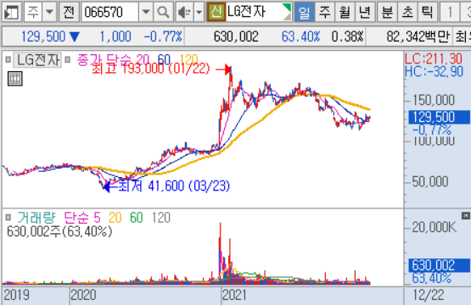Switch to the 년 yearly chart tab
Image resolution: width=471 pixels, height=305 pixels.
365,13
